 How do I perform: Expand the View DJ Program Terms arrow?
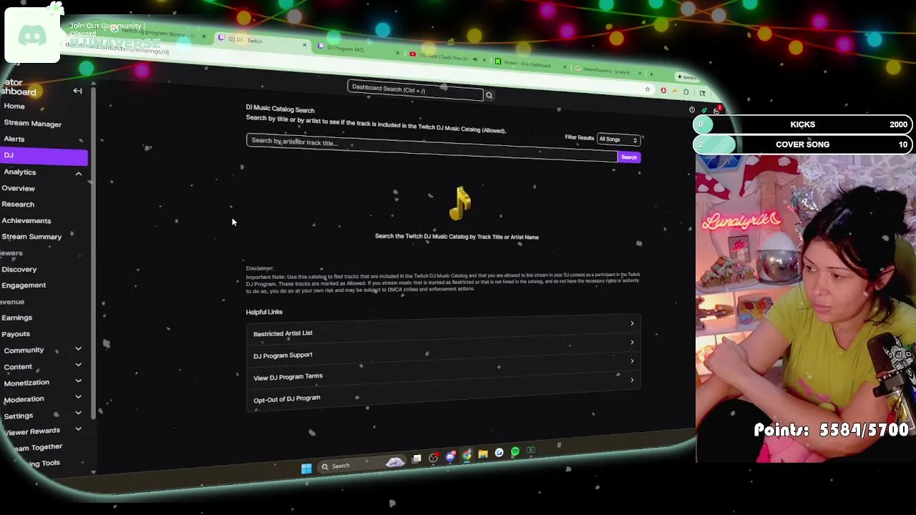point(632,361)
